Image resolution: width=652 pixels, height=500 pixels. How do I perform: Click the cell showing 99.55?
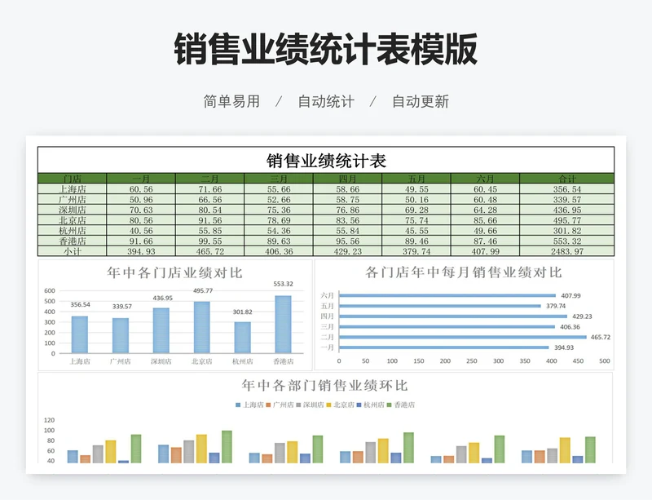click(210, 241)
